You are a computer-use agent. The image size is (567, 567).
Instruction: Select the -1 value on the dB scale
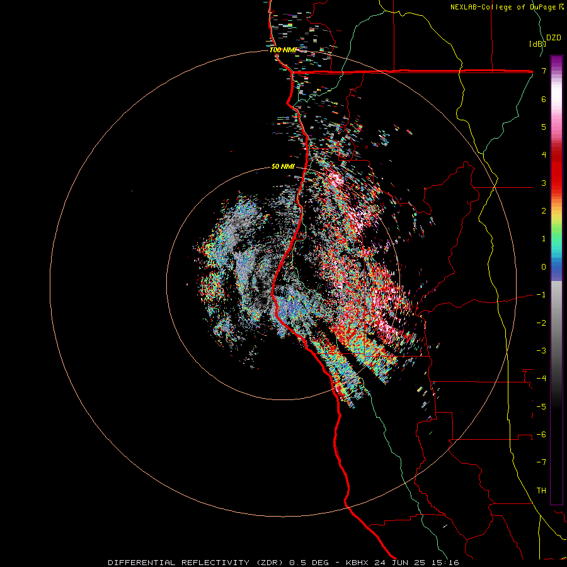point(541,295)
